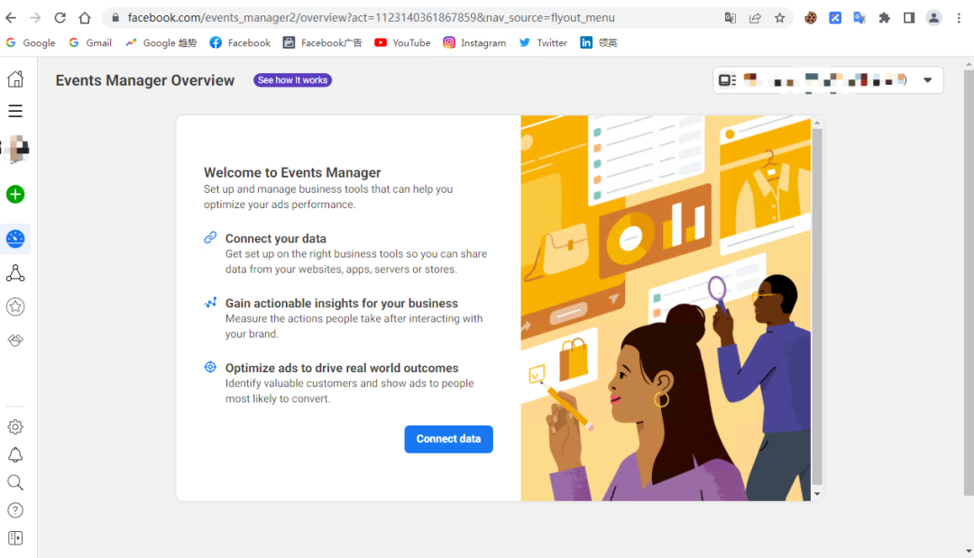Open the Data Sources triangle-nodes icon
Screen dimensions: 974x558
coord(15,273)
